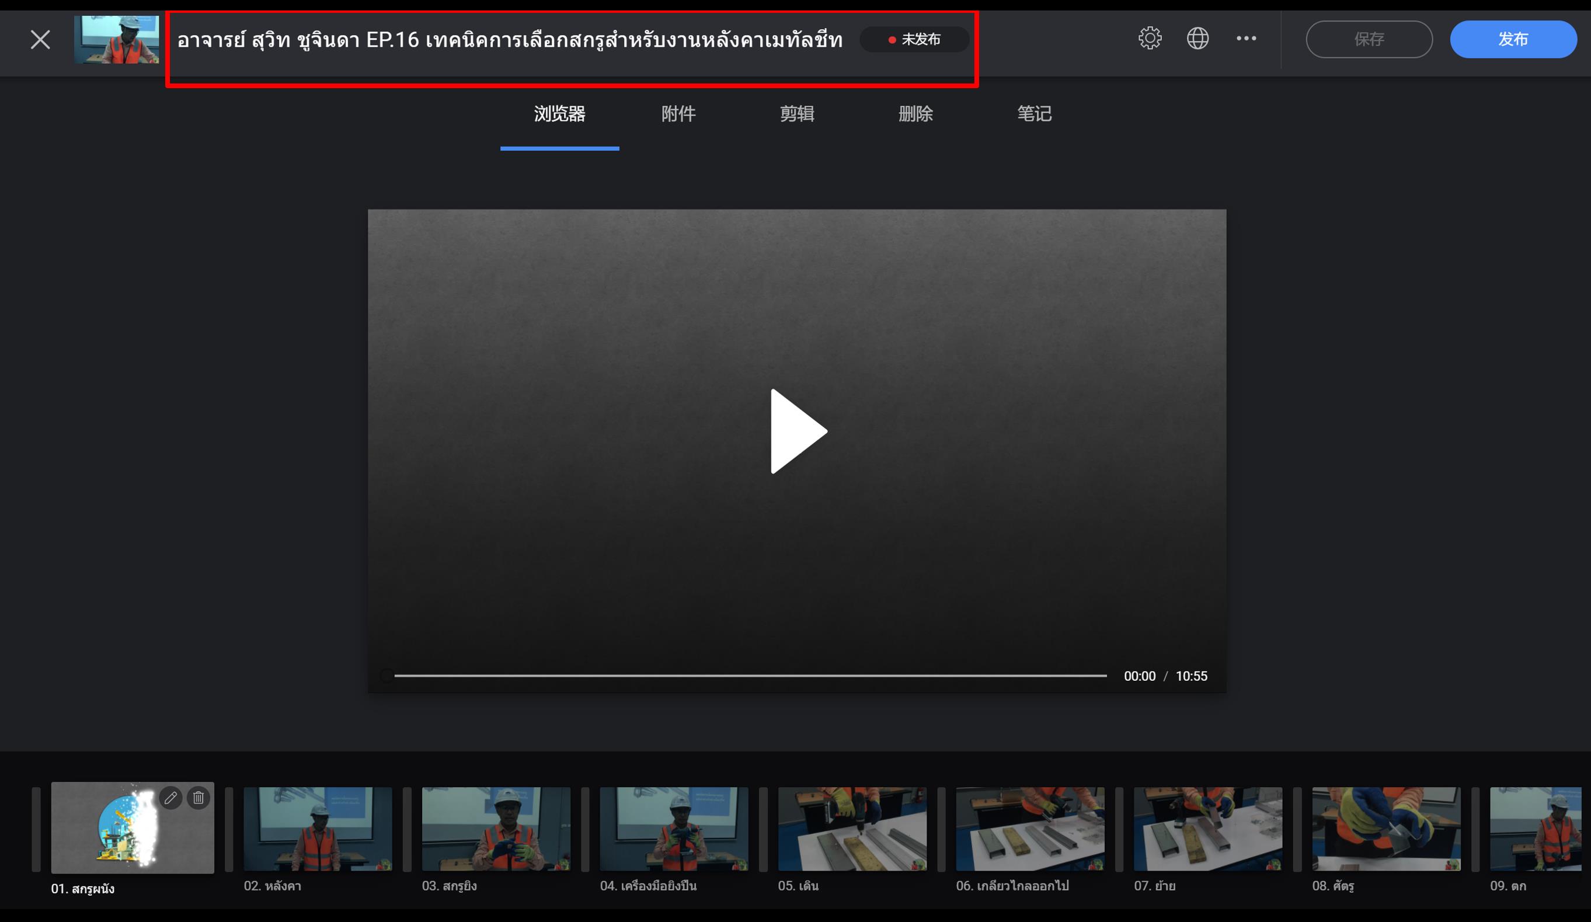Switch to the 笔记 tab
1591x922 pixels.
[x=1034, y=114]
